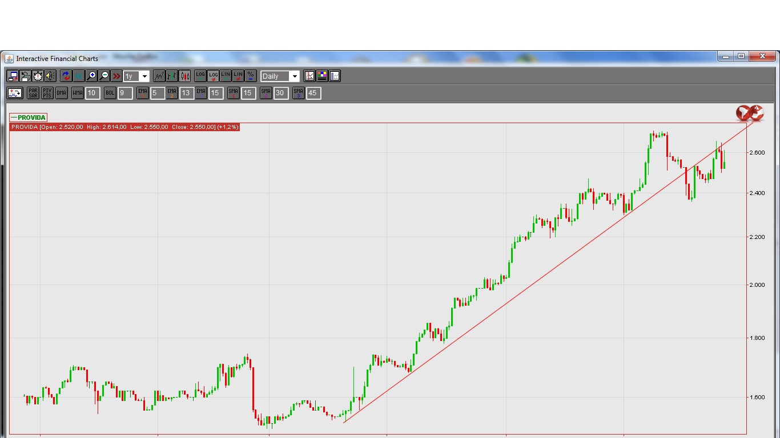
Task: Click the EMA 2 period field showing 13
Action: coord(187,93)
